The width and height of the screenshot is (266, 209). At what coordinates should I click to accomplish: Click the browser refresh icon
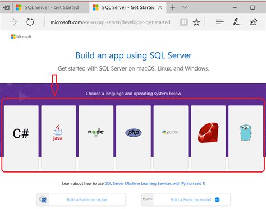30,22
